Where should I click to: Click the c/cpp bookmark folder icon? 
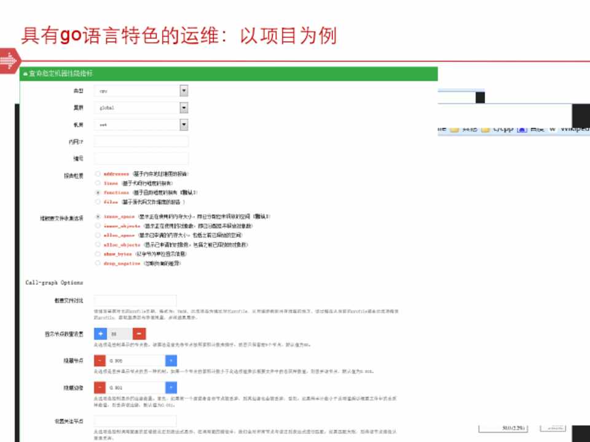[486, 130]
